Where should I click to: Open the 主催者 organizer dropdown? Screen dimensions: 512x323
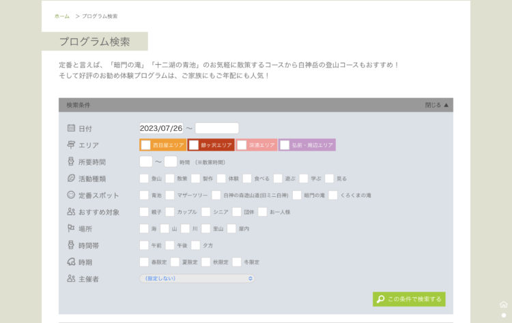pos(197,278)
